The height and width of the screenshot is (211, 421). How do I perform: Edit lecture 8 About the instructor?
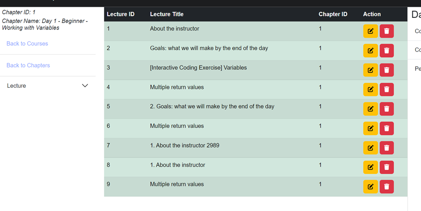[370, 168]
